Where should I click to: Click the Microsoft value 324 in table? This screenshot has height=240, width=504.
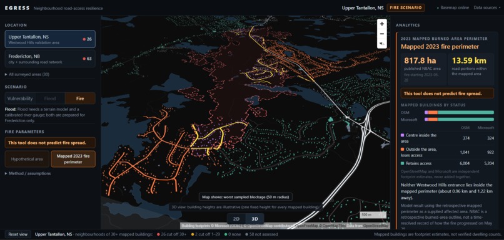click(x=490, y=138)
